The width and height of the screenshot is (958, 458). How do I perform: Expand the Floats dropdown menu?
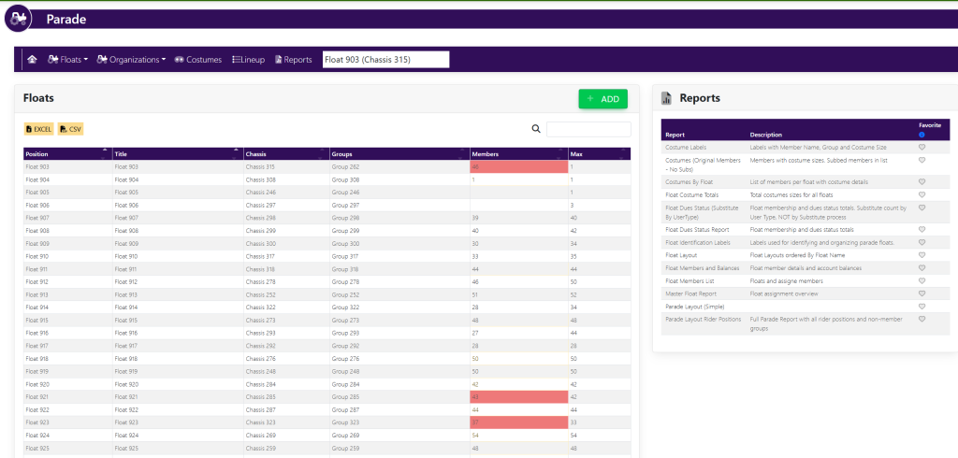[x=67, y=60]
